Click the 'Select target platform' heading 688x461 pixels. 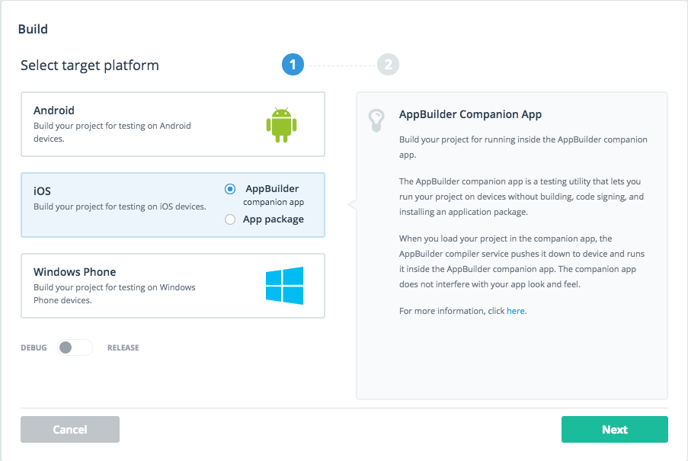coord(90,66)
